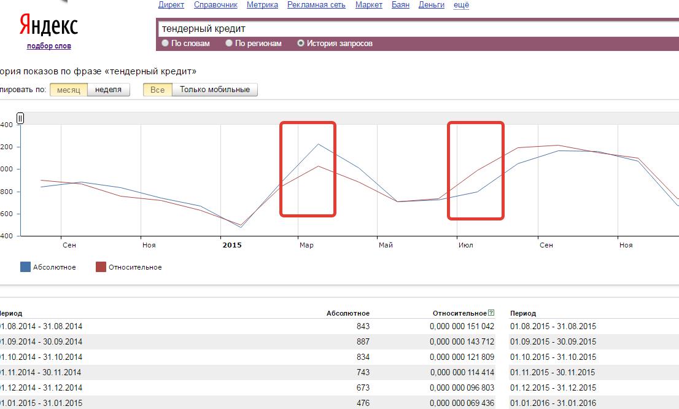
Task: Click the relative value 0,000 000 114 414
Action: tap(462, 372)
